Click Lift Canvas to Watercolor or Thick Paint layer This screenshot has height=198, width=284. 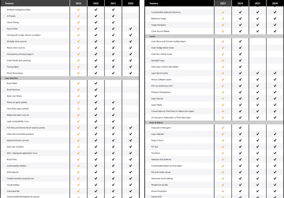(x=171, y=118)
